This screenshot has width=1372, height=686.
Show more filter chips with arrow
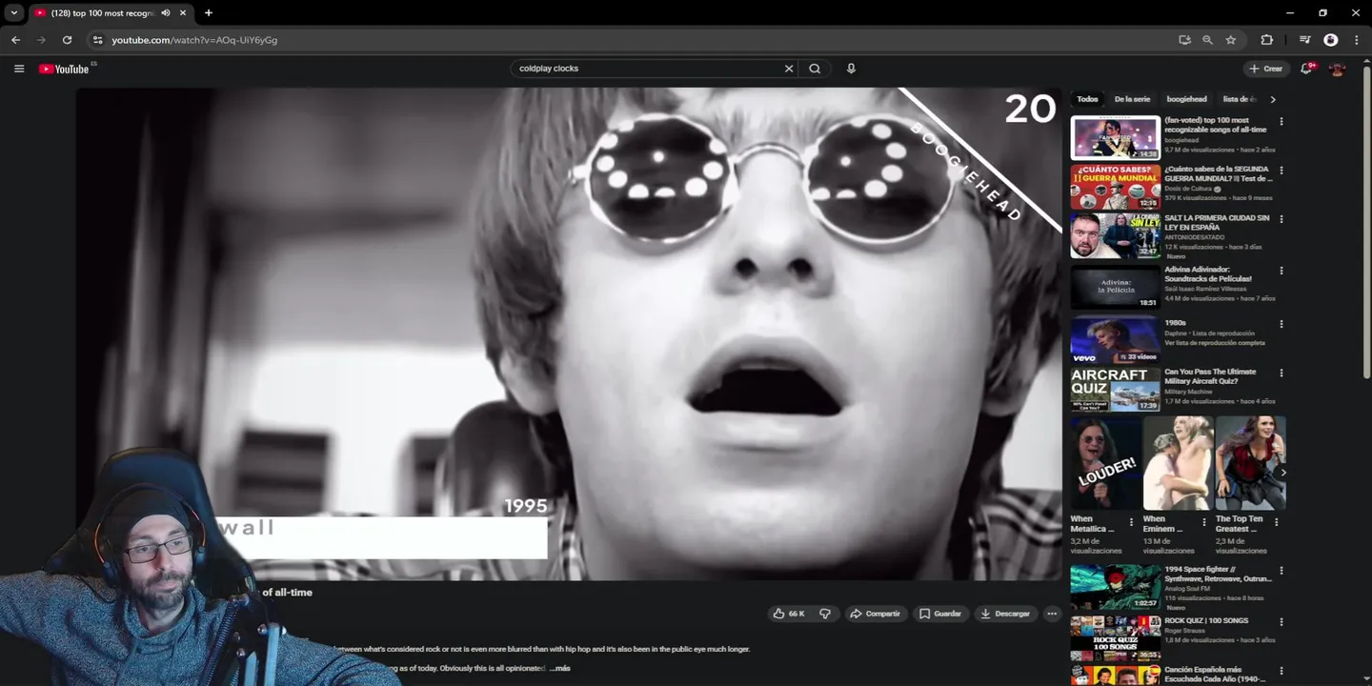(x=1273, y=99)
